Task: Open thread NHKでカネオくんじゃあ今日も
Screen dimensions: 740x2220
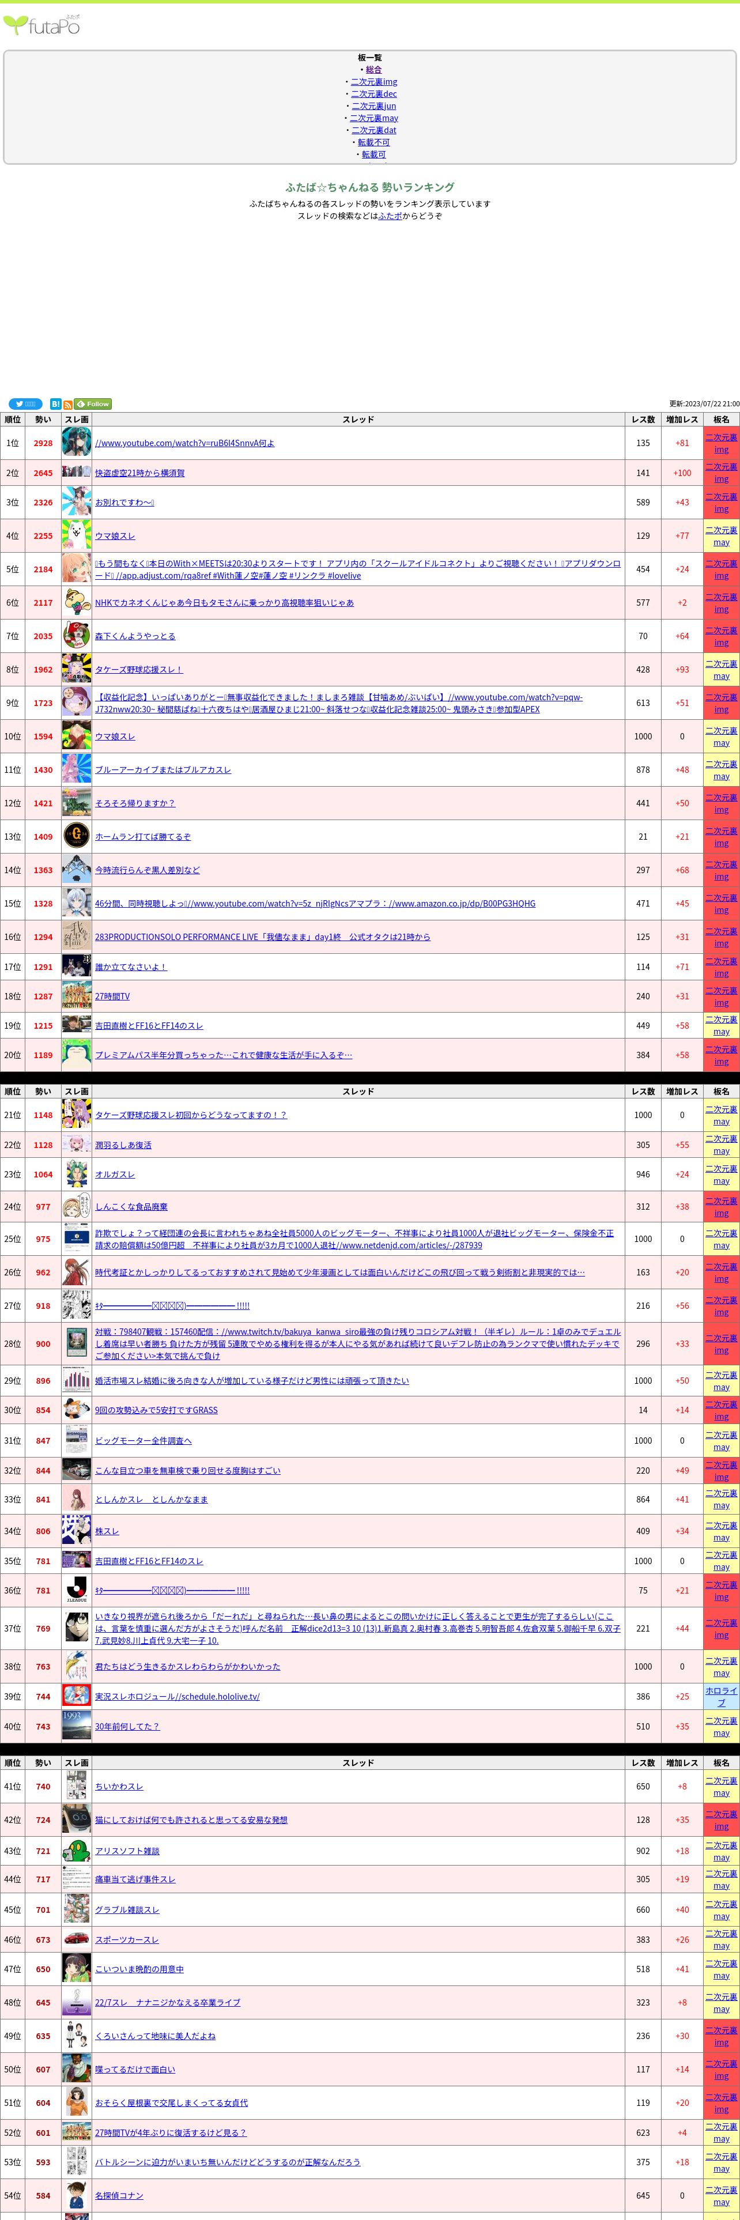Action: [224, 602]
